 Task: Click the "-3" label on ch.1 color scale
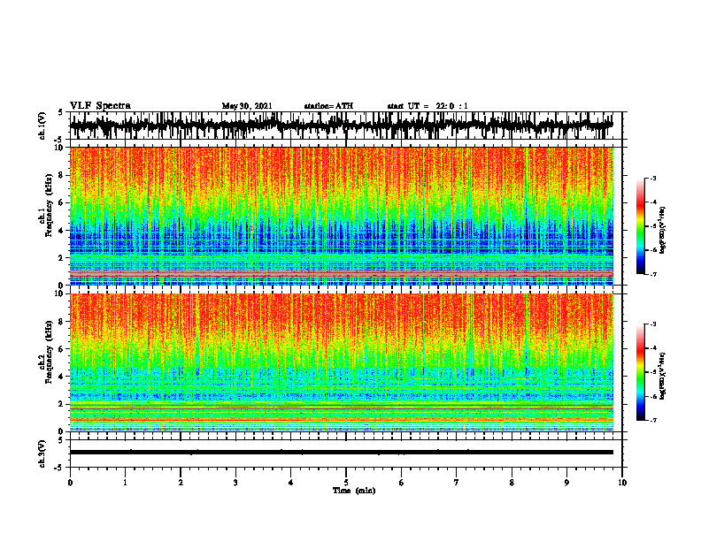click(653, 178)
